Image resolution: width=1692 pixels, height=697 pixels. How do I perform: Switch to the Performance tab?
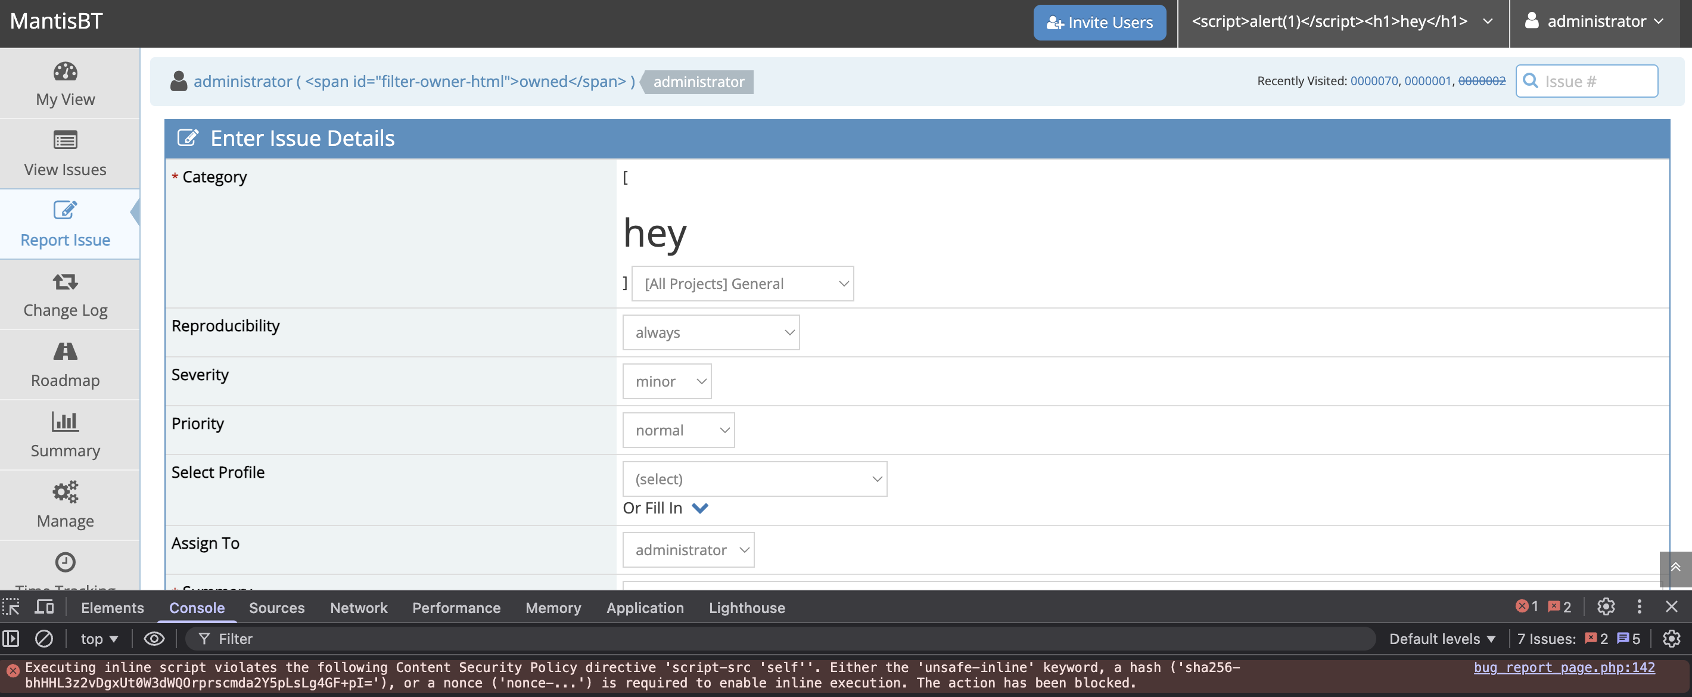click(x=456, y=608)
